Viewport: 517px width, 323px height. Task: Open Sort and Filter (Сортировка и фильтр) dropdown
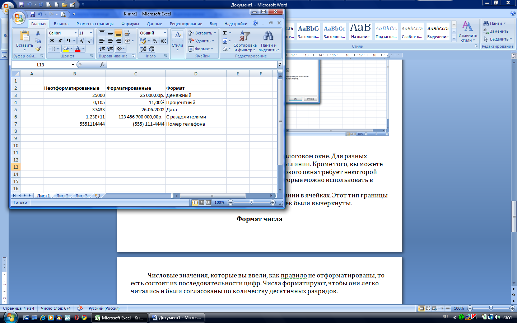[x=245, y=41]
